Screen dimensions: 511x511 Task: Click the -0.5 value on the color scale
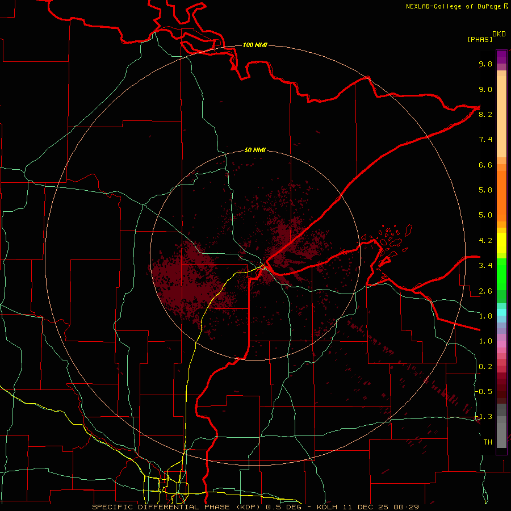(484, 392)
